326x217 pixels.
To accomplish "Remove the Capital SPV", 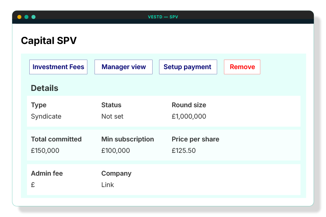I will tap(242, 67).
